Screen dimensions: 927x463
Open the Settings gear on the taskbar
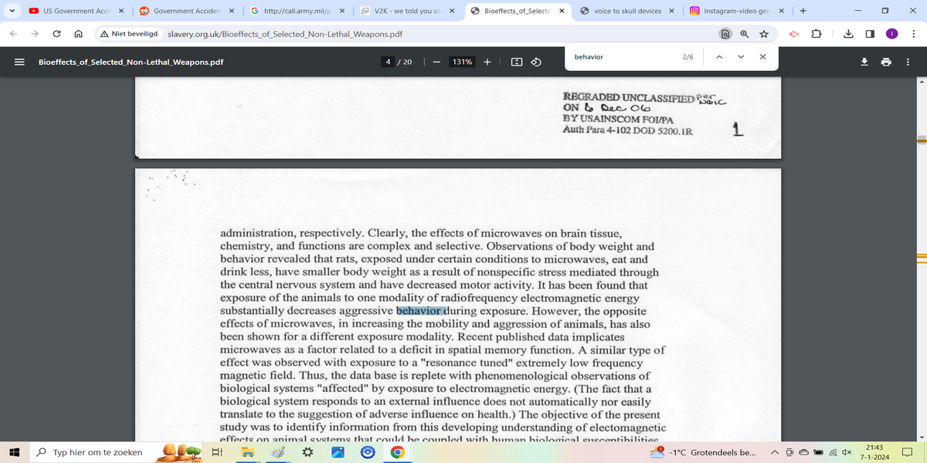pyautogui.click(x=307, y=452)
